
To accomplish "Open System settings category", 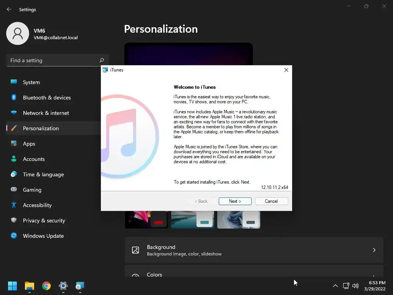I will [54, 82].
